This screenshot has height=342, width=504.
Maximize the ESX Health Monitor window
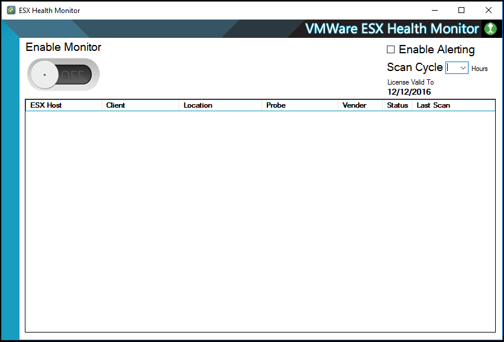point(461,10)
